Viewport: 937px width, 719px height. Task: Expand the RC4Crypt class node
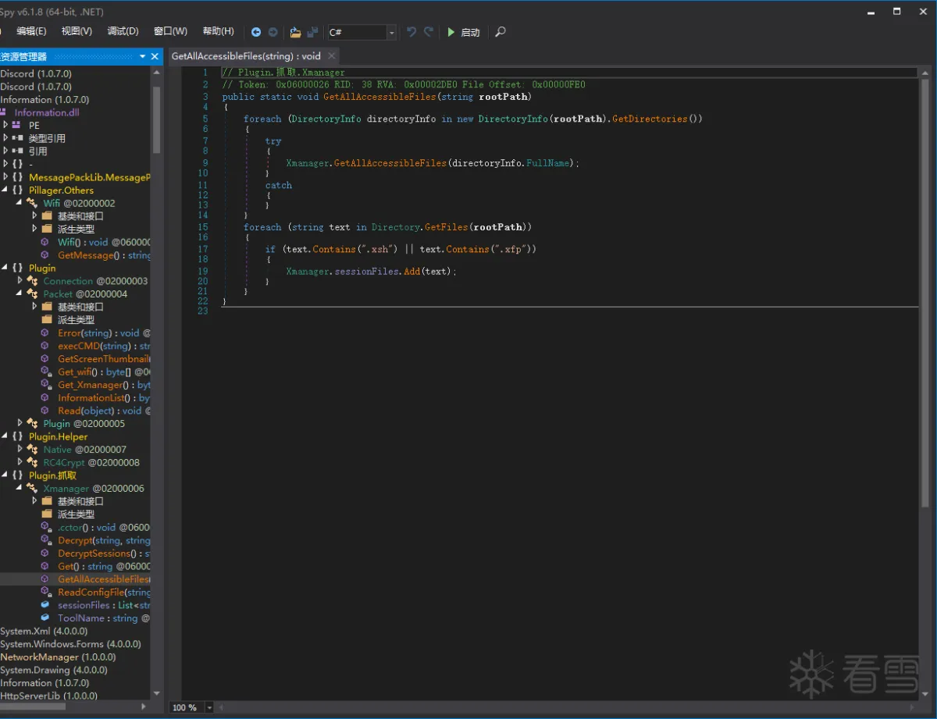(x=20, y=462)
